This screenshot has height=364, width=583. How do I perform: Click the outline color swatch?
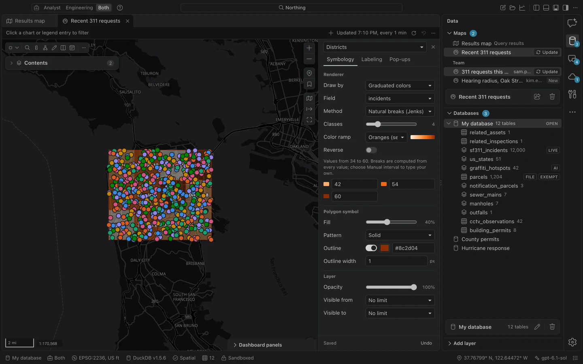pyautogui.click(x=385, y=248)
